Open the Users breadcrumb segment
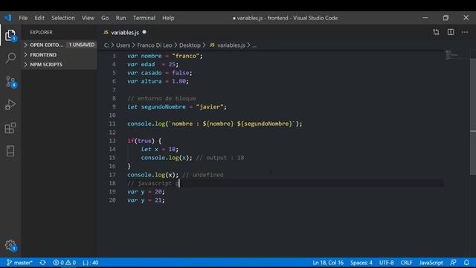 pos(123,45)
